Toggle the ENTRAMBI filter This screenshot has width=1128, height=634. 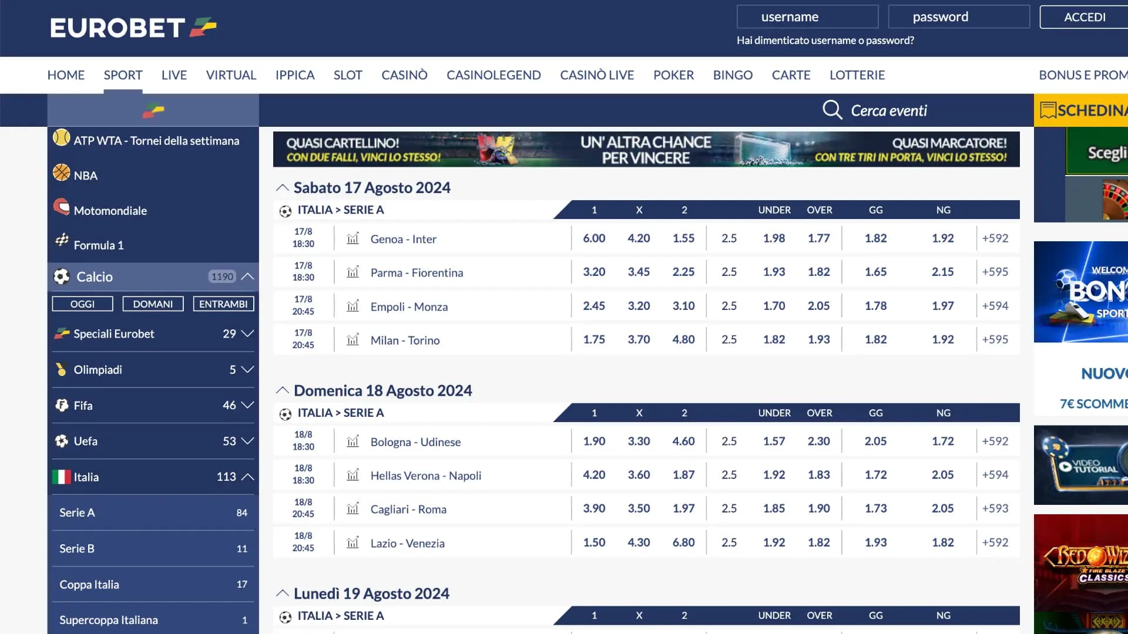click(223, 304)
